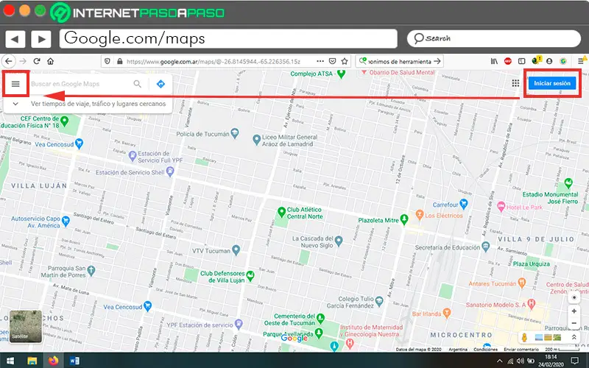Open Word from the taskbar
The image size is (589, 368).
click(x=74, y=361)
